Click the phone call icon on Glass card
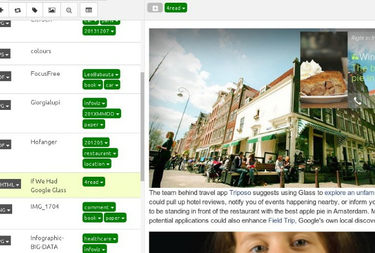The height and width of the screenshot is (253, 375). pos(357,101)
